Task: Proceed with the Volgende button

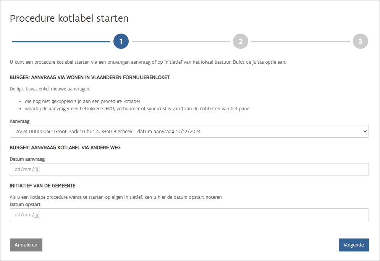Action: pyautogui.click(x=353, y=245)
